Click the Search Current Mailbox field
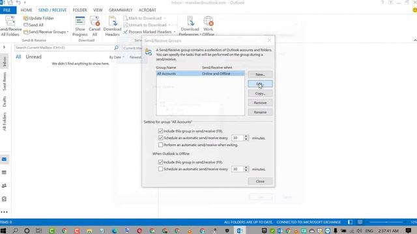 coord(64,47)
